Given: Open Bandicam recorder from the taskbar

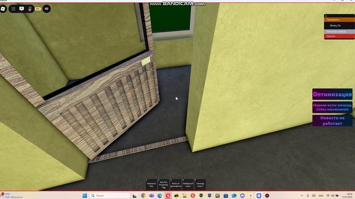Looking at the screenshot, I should [267, 196].
